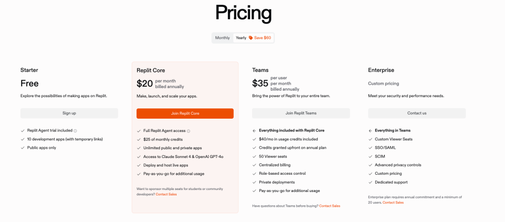Switch billing to Monthly
This screenshot has width=505, height=222.
(x=222, y=38)
